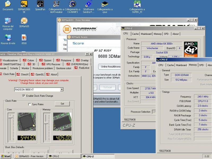Open RadLinker About sub-tab
This screenshot has height=159, width=212.
(51, 74)
